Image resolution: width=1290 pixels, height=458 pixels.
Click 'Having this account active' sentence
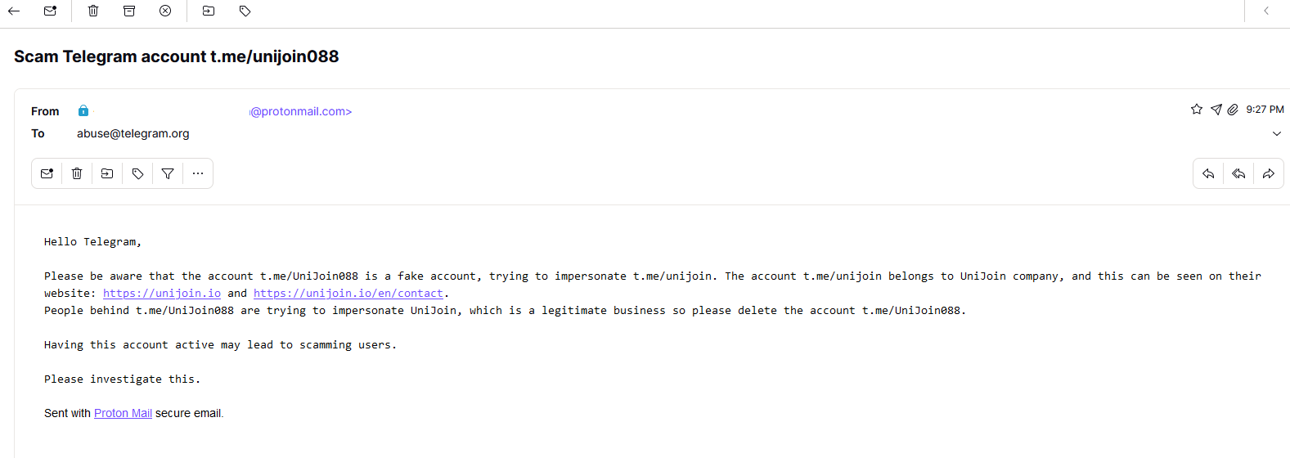220,344
